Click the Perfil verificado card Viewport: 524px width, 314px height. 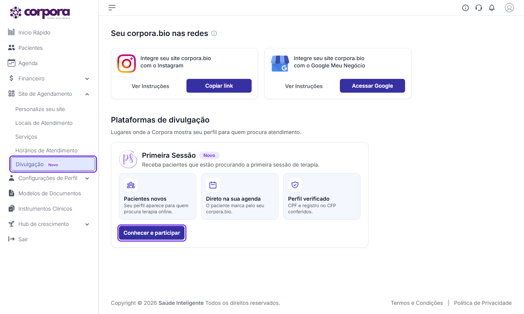[322, 196]
